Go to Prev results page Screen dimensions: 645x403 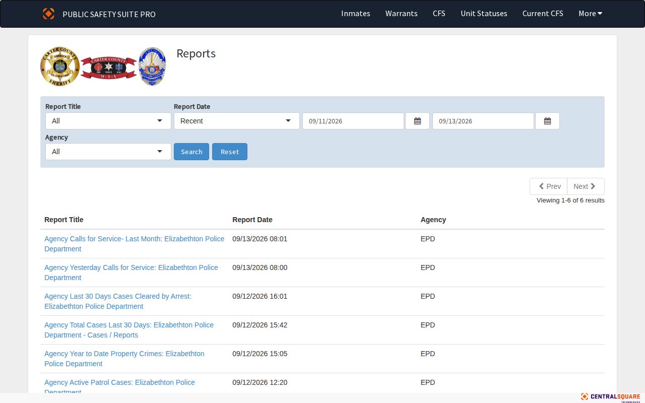point(548,186)
